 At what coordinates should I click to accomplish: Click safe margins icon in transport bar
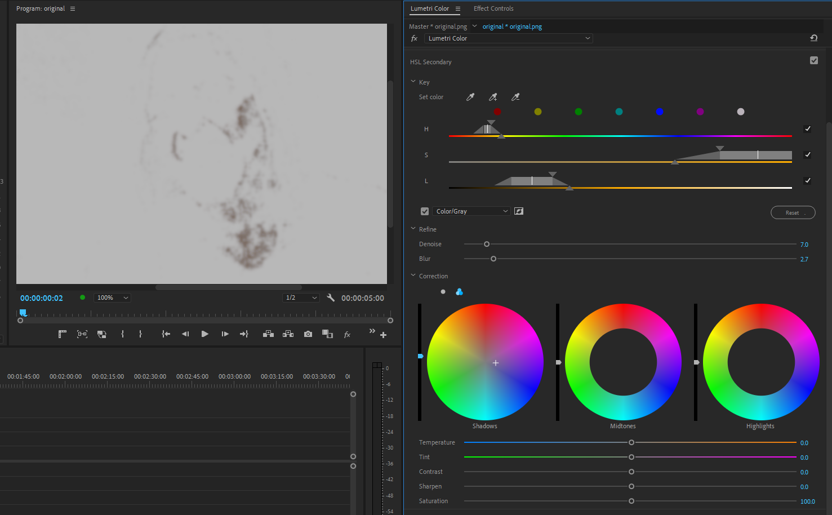[x=82, y=334]
